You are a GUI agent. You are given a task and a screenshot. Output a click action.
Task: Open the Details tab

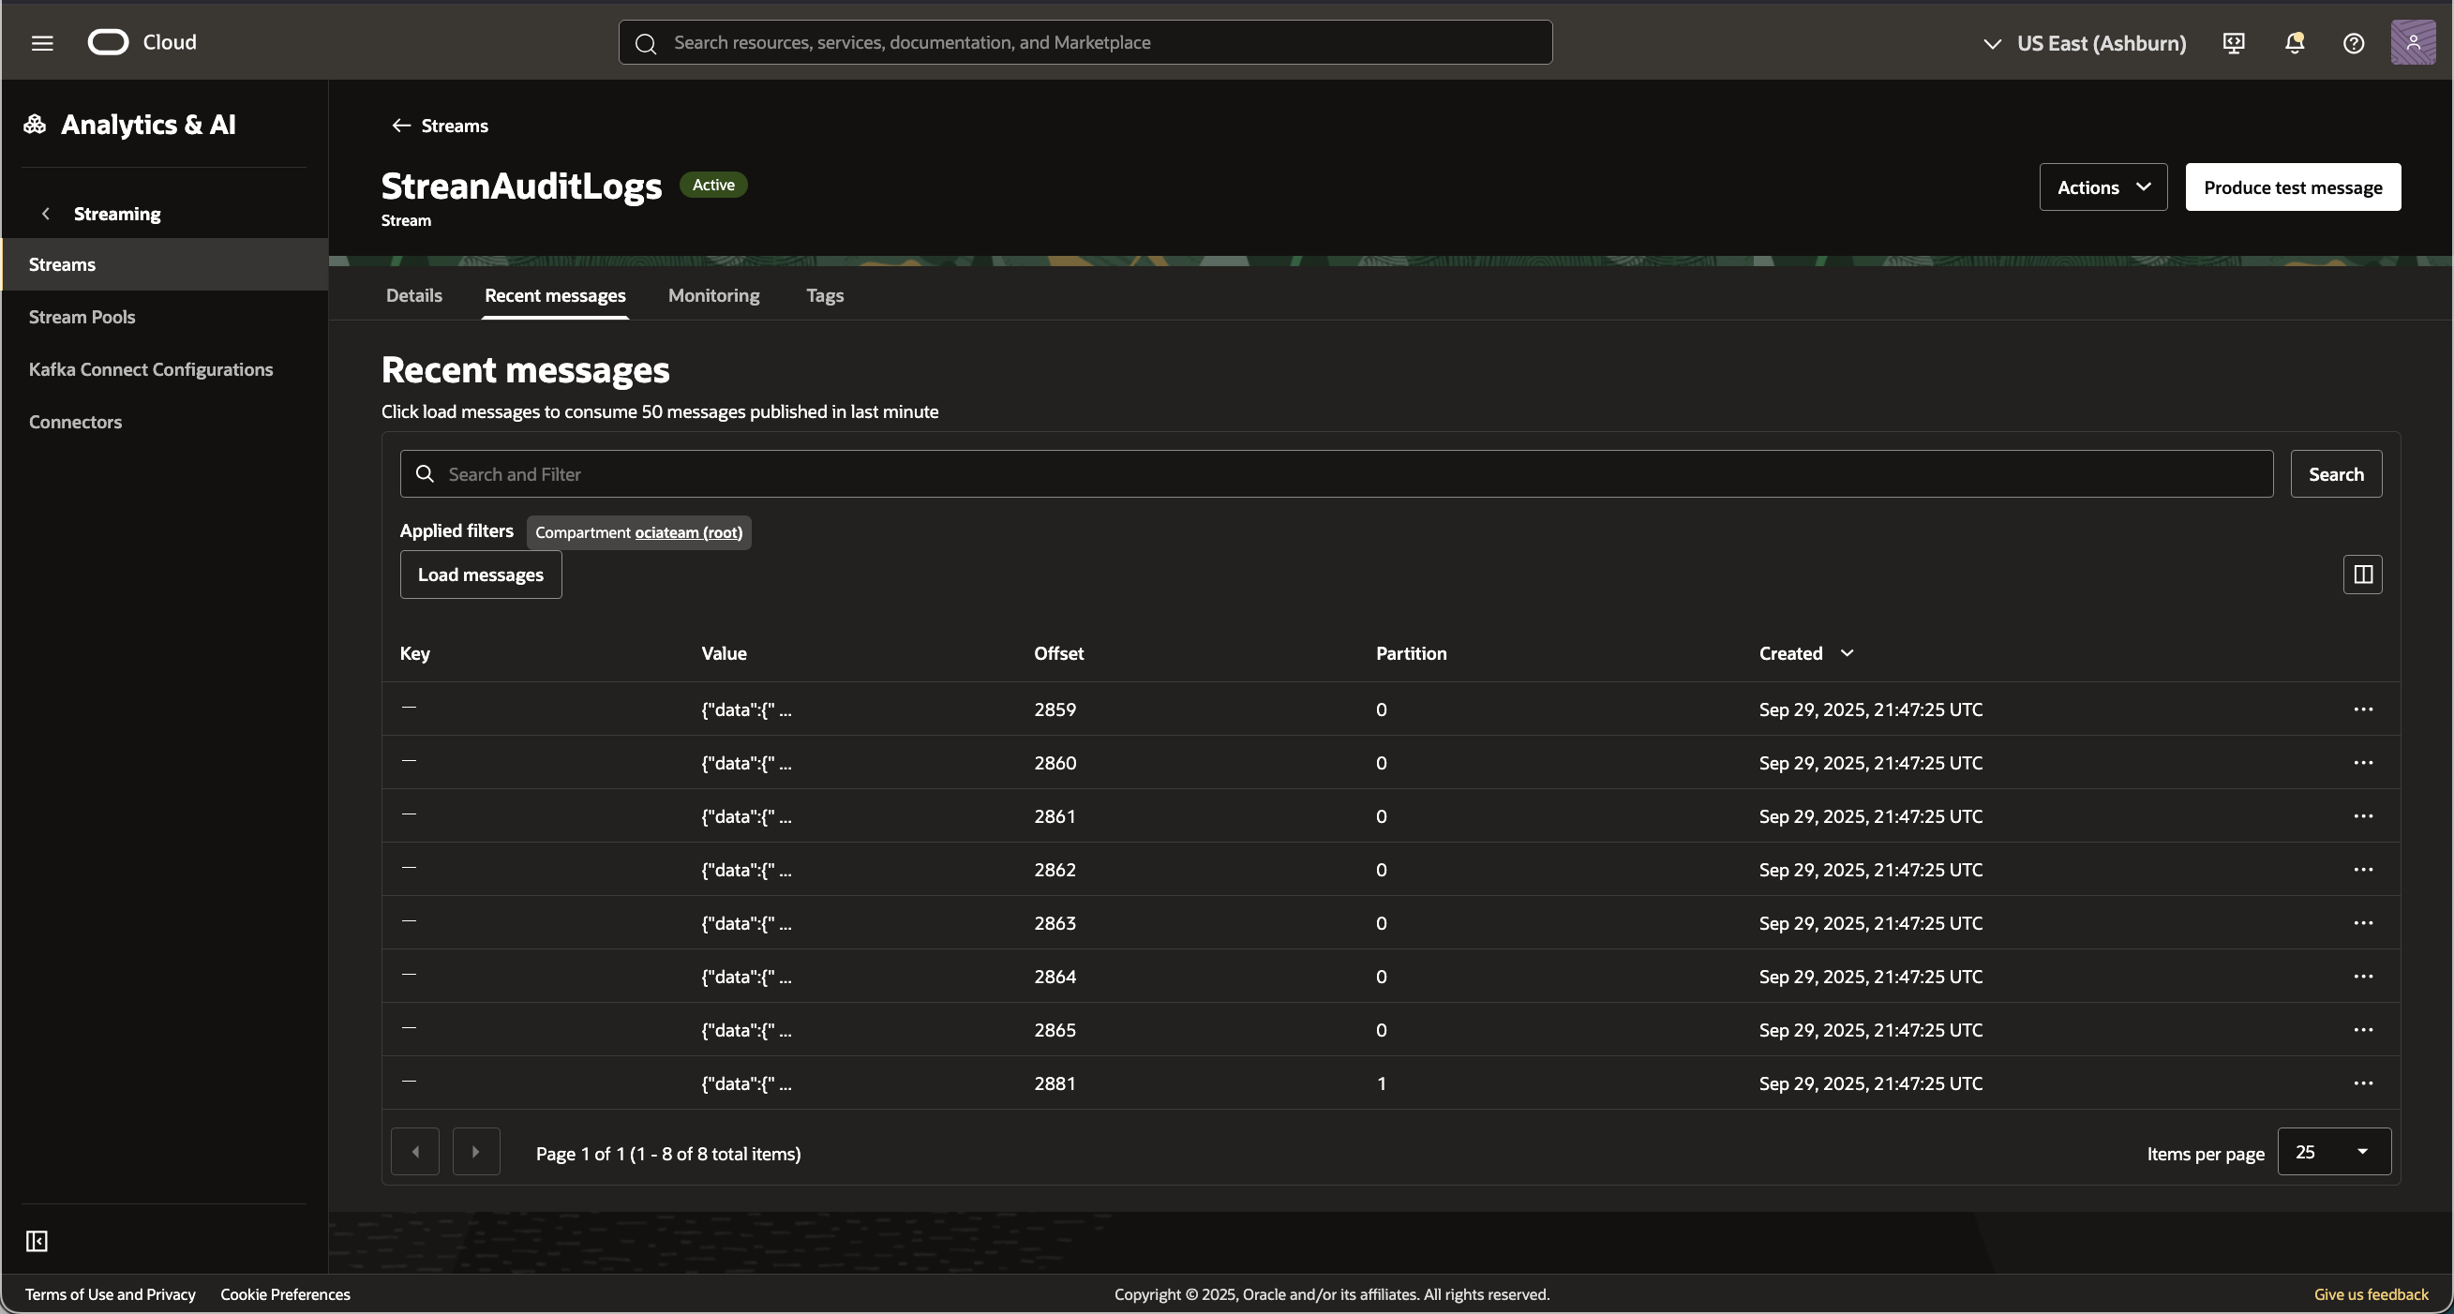(x=413, y=295)
